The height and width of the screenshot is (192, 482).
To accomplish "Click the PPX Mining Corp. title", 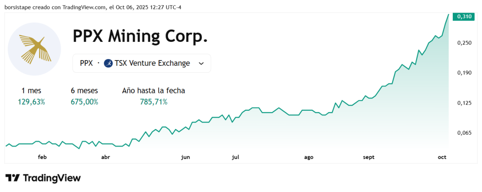I will pos(140,36).
